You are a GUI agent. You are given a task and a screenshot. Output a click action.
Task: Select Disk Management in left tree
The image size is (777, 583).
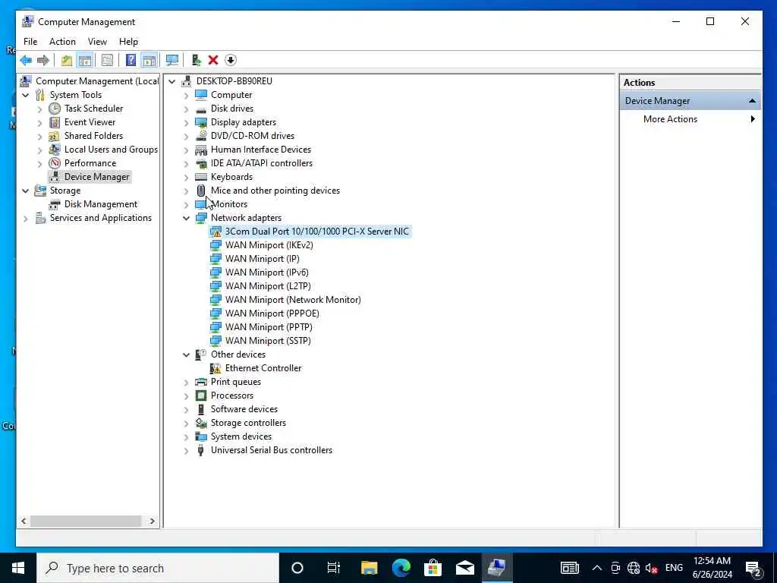pyautogui.click(x=101, y=204)
